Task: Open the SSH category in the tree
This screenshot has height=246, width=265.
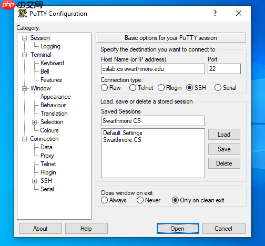Action: coord(46,181)
